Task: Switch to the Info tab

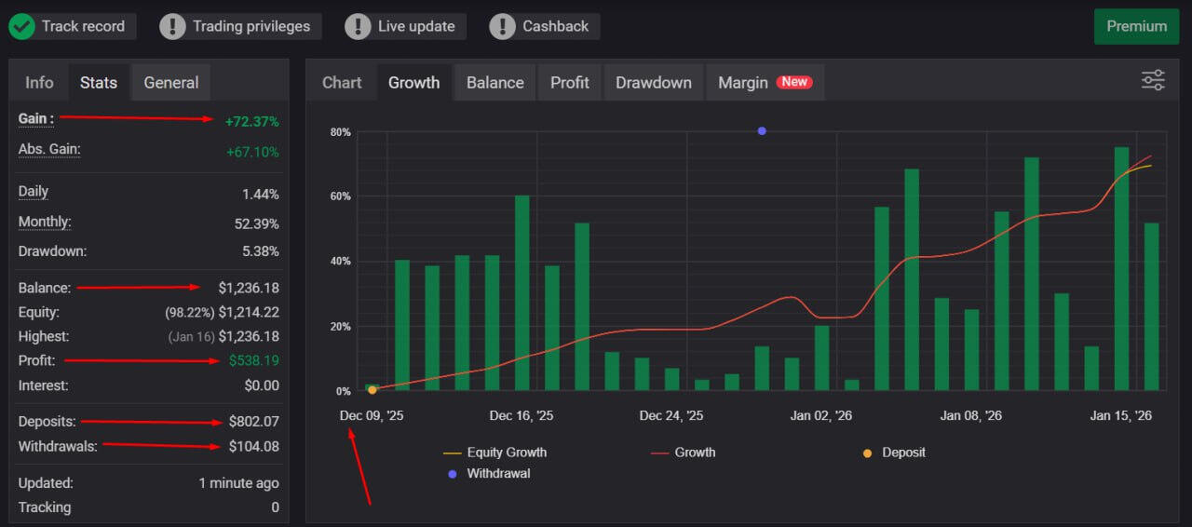Action: 39,83
